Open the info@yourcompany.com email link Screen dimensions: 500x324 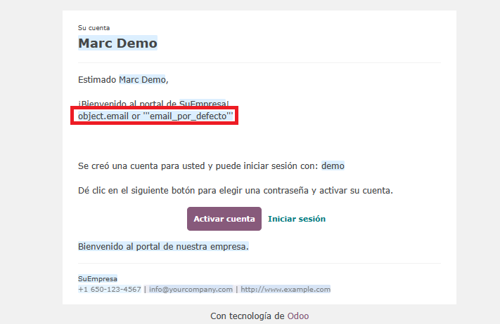[191, 290]
